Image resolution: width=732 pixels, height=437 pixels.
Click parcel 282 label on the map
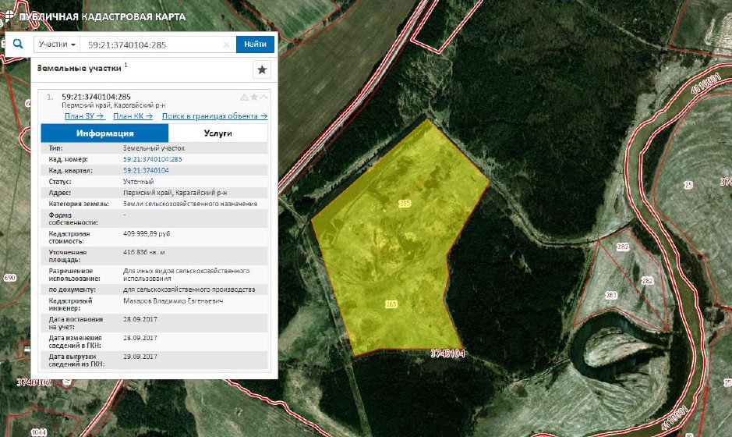[646, 280]
